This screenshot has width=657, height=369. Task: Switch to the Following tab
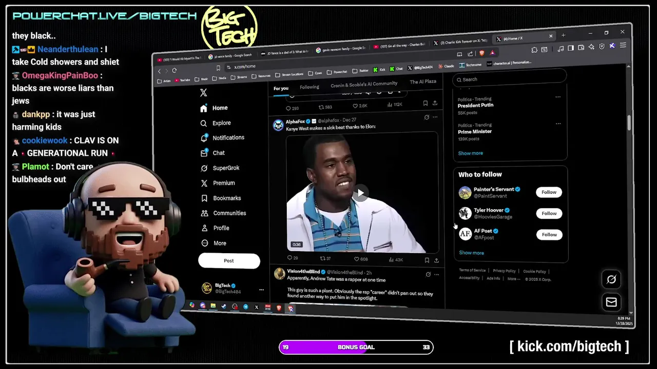(x=309, y=87)
